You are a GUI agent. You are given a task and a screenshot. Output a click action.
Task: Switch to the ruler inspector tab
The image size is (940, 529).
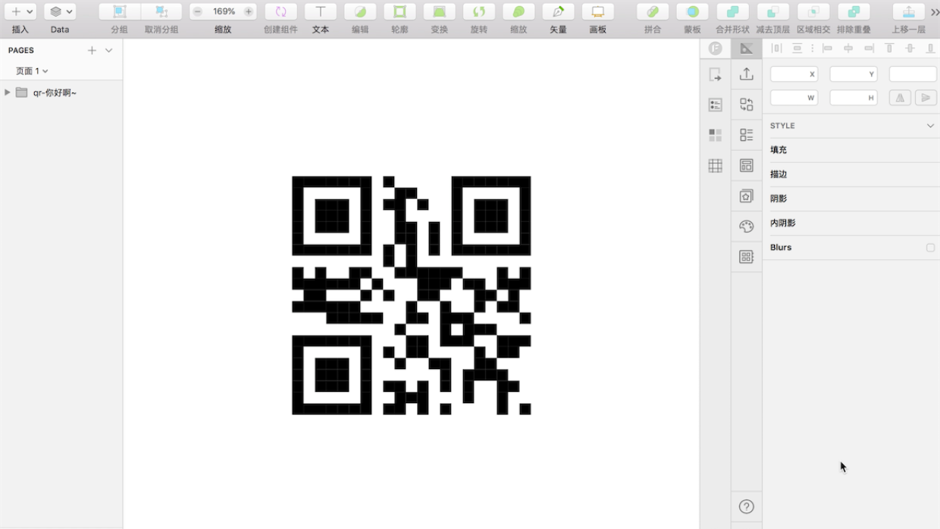pyautogui.click(x=747, y=49)
